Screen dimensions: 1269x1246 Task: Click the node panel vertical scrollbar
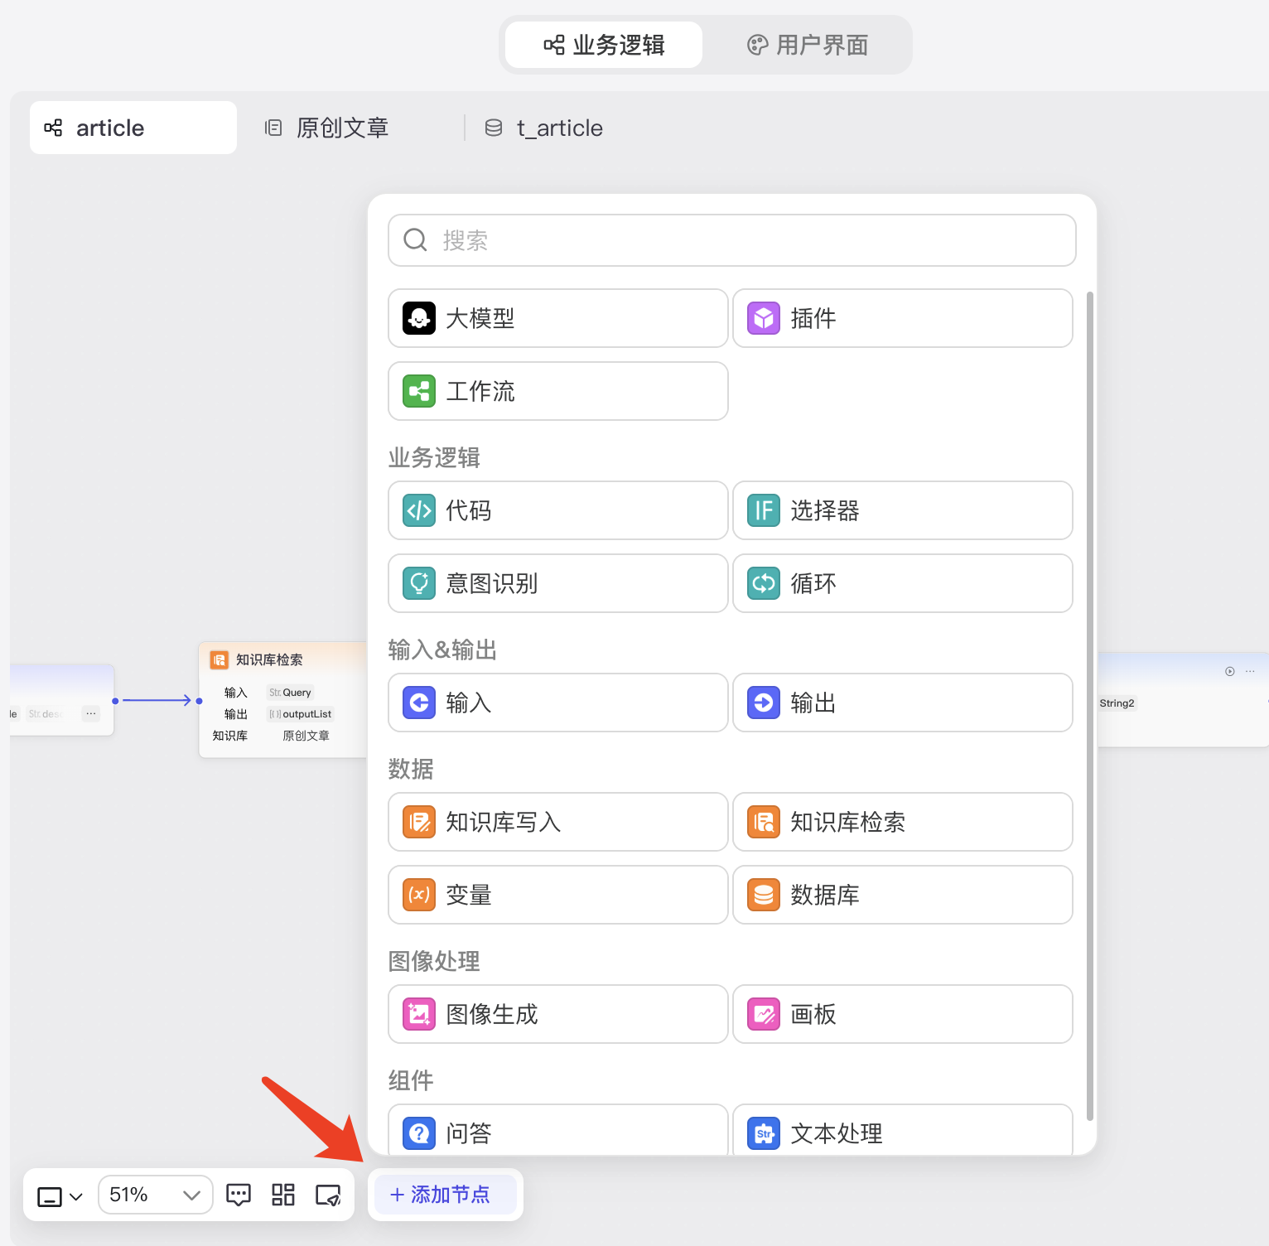pyautogui.click(x=1090, y=706)
